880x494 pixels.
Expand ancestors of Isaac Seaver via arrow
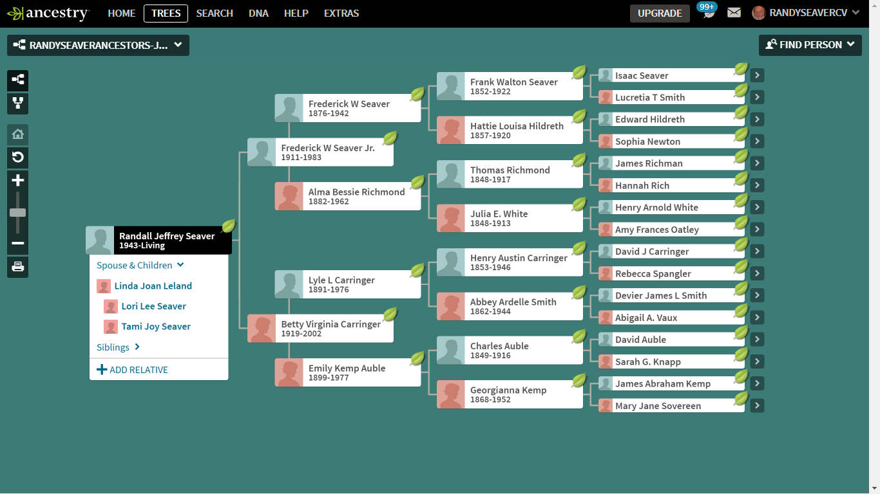click(756, 75)
